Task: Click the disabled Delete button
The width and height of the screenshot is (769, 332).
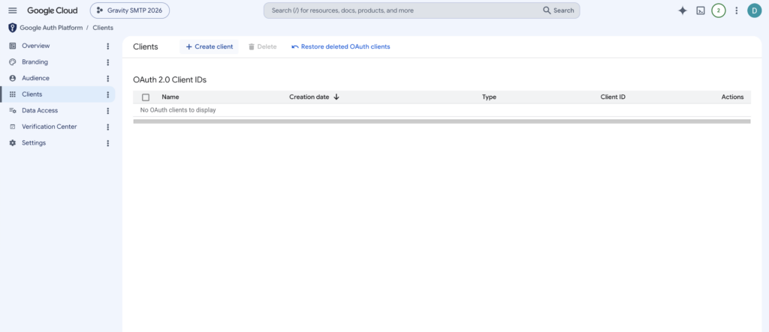Action: coord(262,47)
